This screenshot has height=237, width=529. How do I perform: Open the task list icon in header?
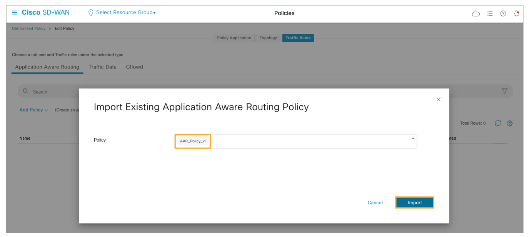click(490, 13)
